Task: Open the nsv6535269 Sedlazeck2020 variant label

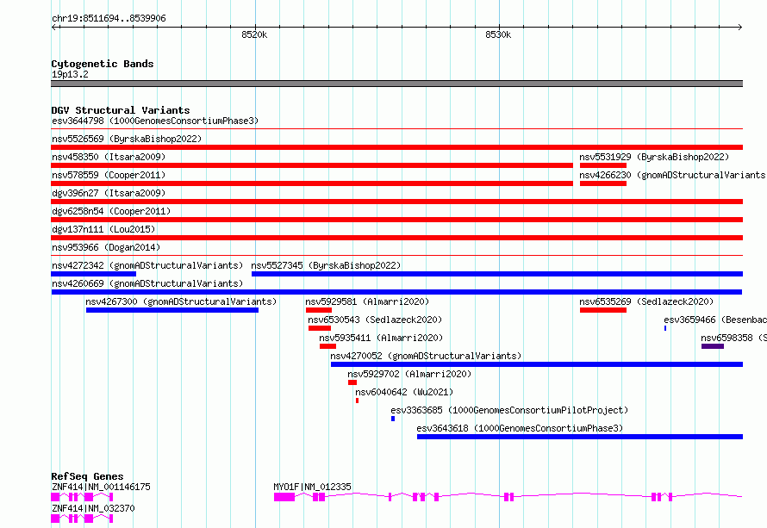Action: click(x=646, y=301)
